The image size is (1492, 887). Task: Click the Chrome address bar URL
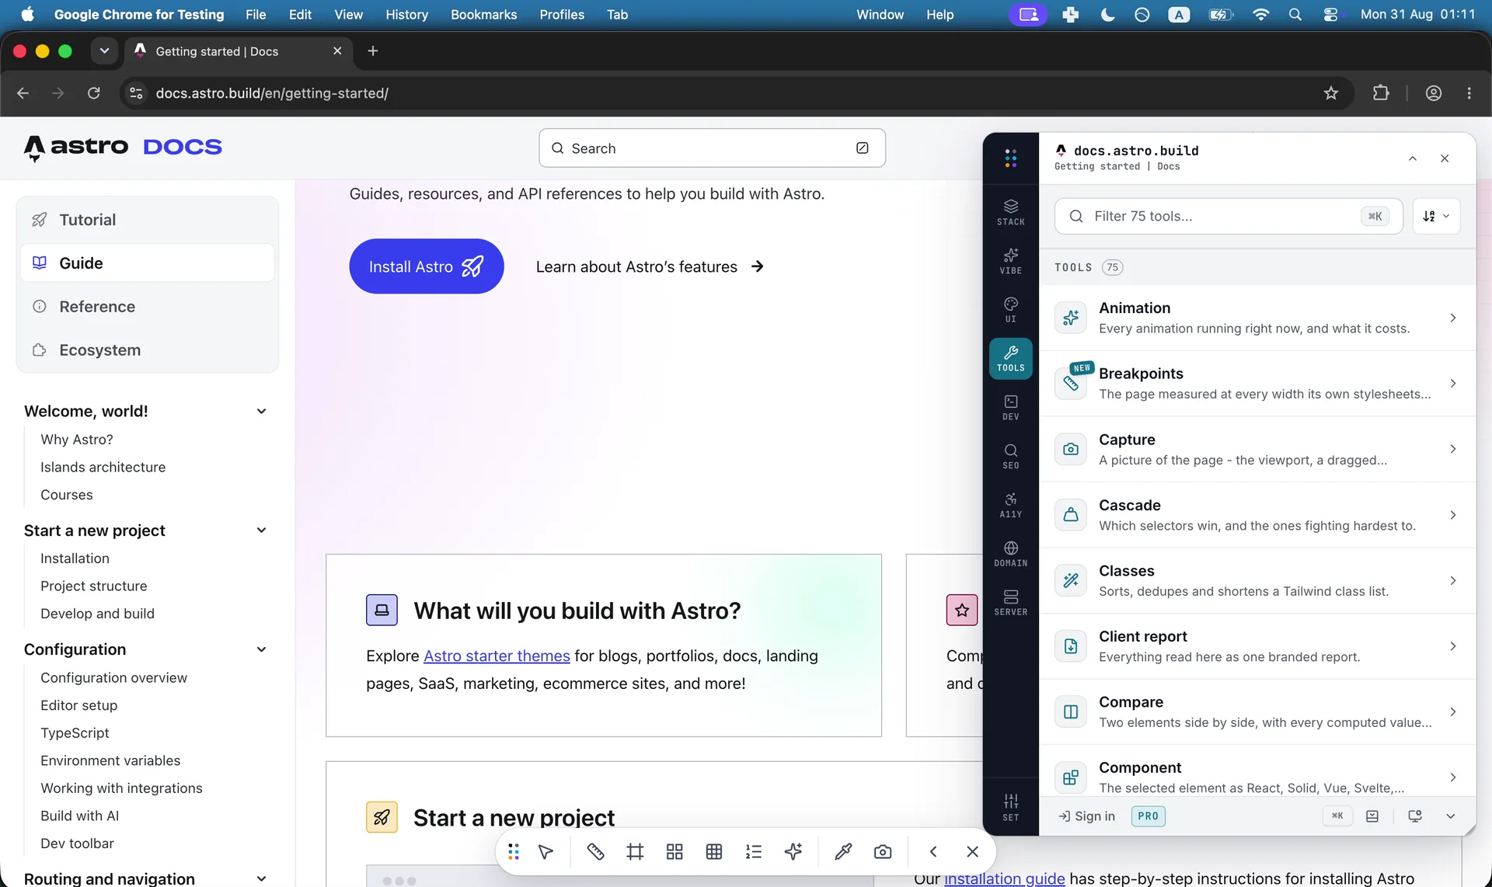(272, 93)
